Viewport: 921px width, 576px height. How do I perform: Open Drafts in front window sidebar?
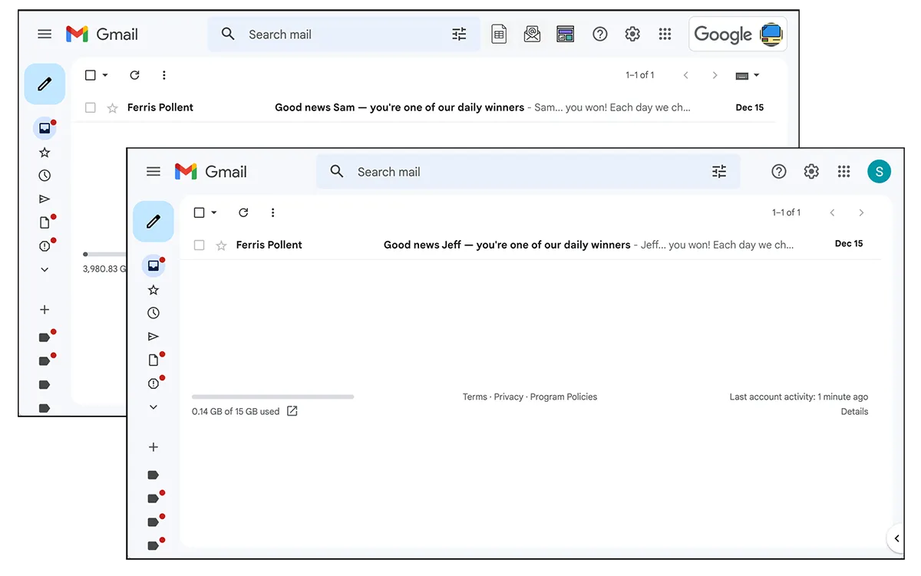[153, 360]
